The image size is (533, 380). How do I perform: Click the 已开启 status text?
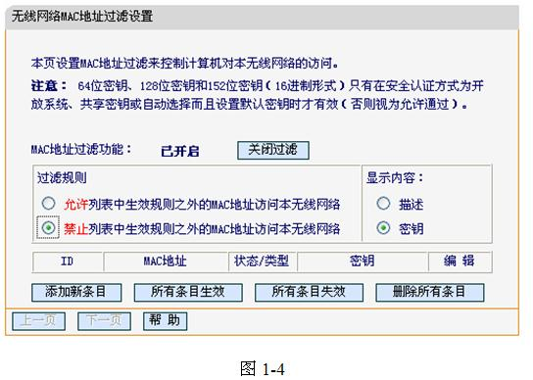(180, 151)
